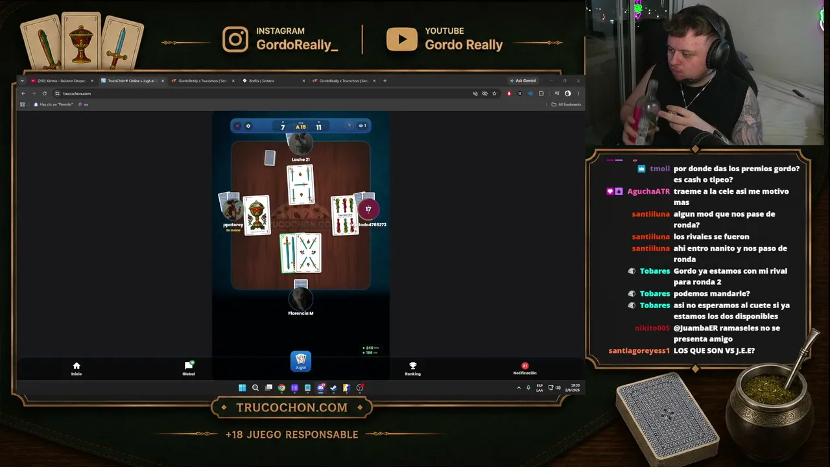Click the six of clubs card on the table
Image resolution: width=830 pixels, height=467 pixels.
(x=344, y=215)
